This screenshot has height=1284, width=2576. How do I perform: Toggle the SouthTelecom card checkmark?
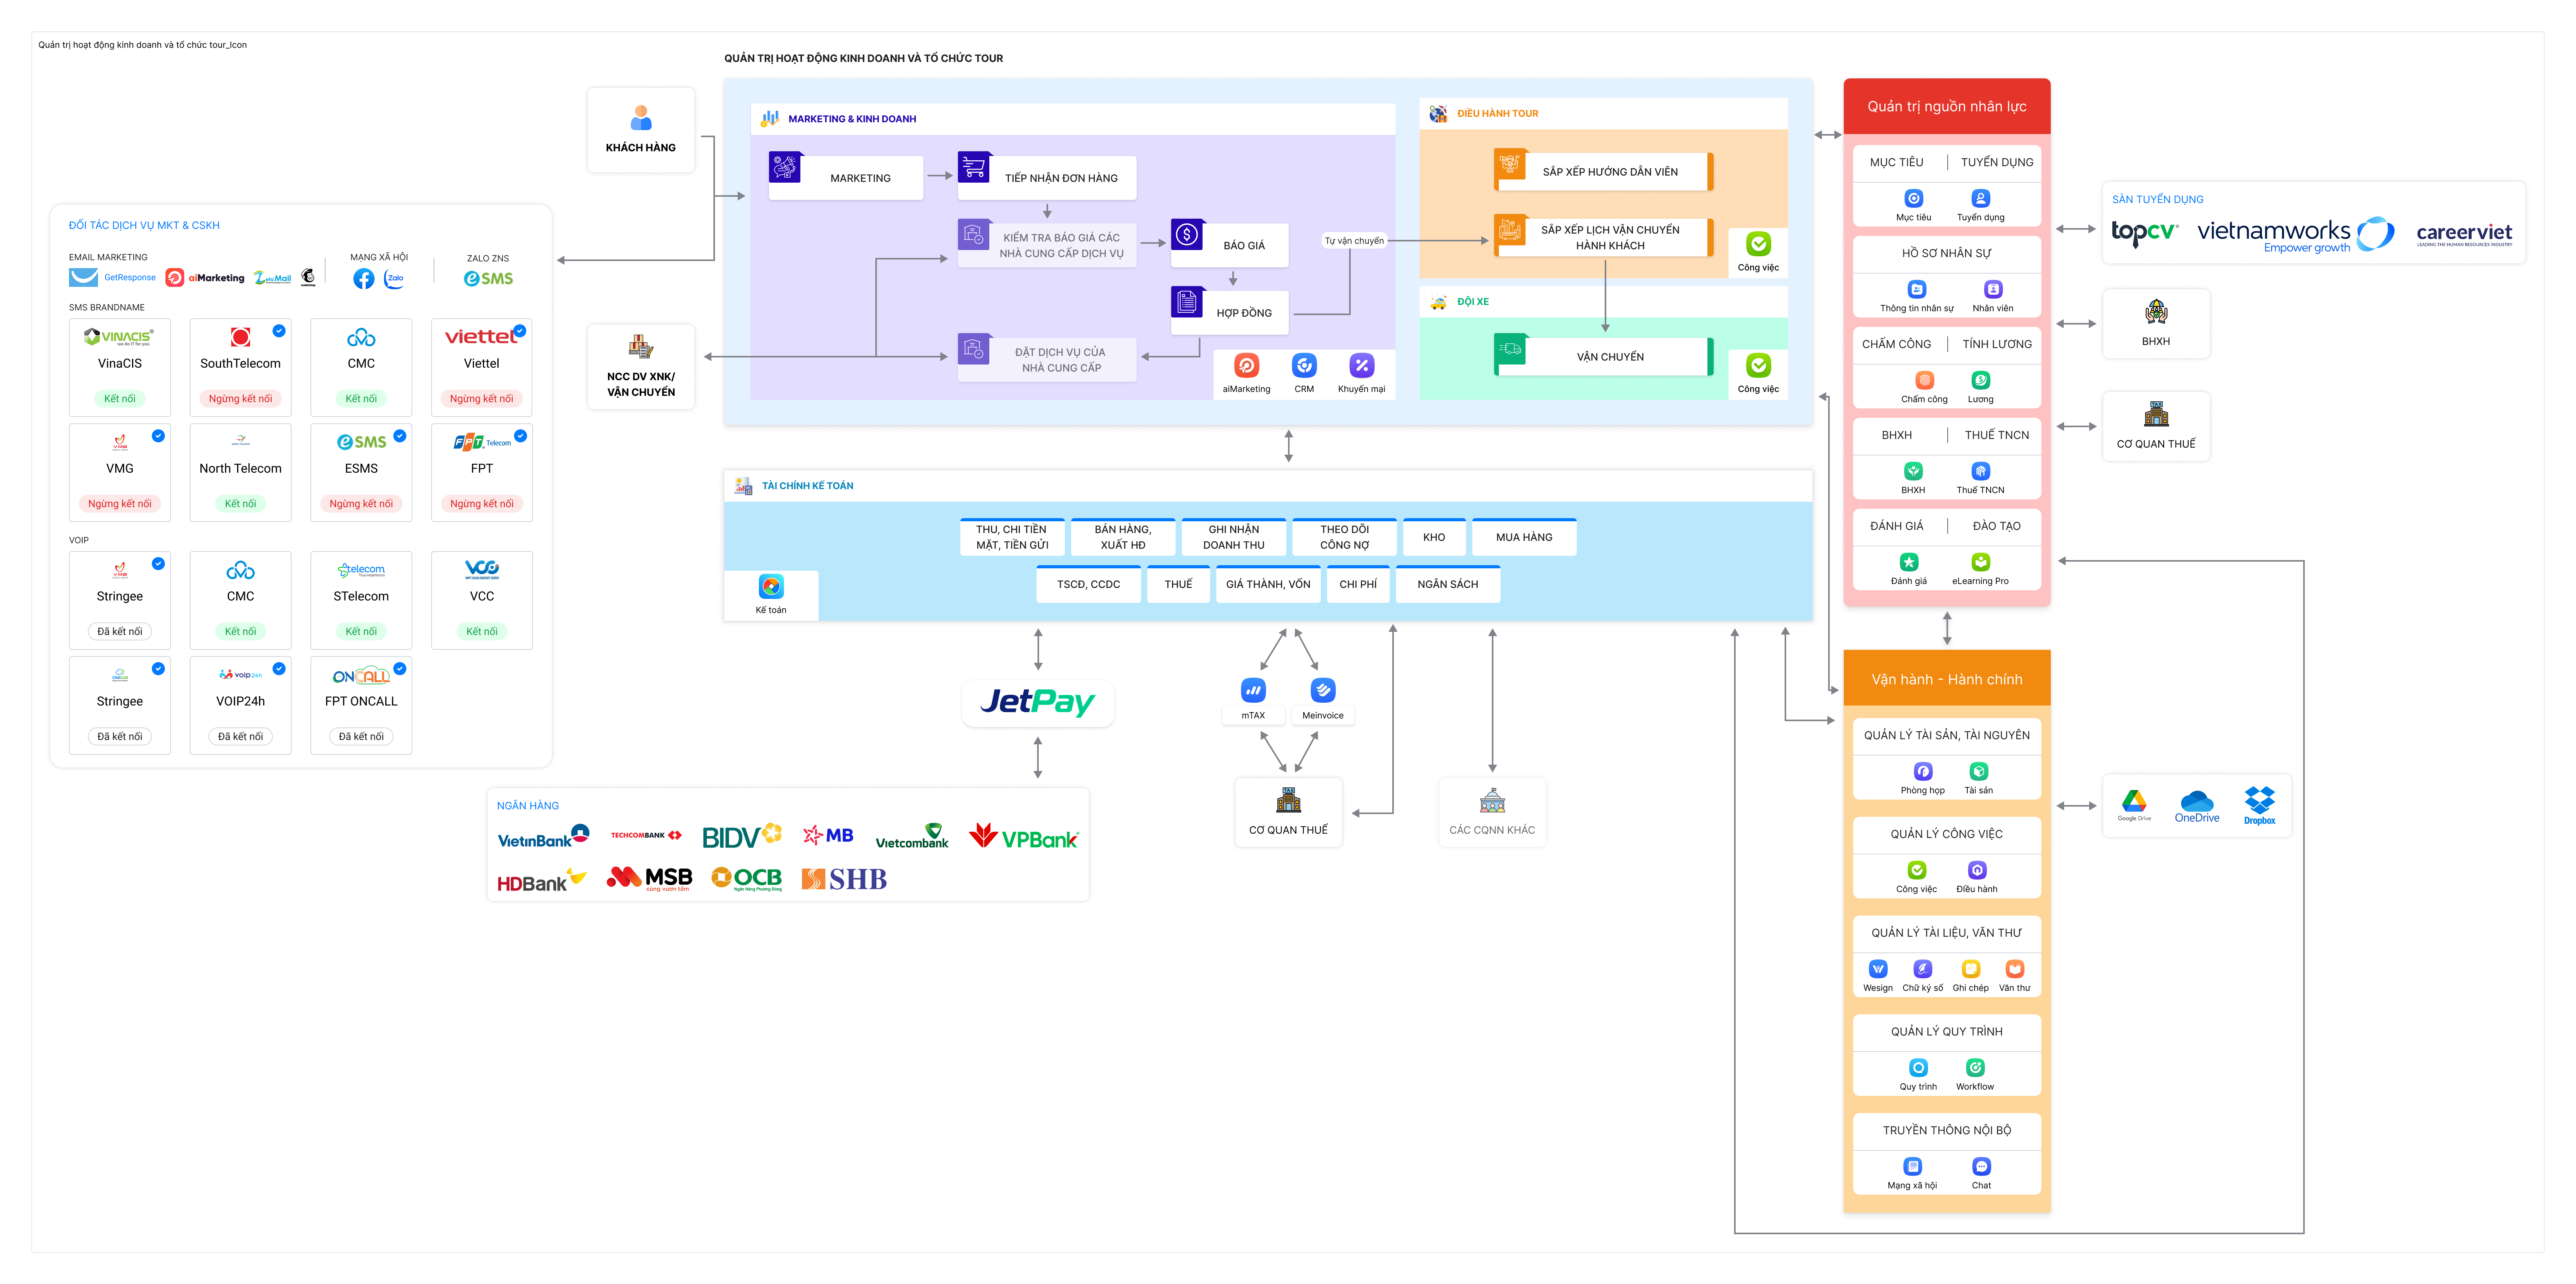279,331
